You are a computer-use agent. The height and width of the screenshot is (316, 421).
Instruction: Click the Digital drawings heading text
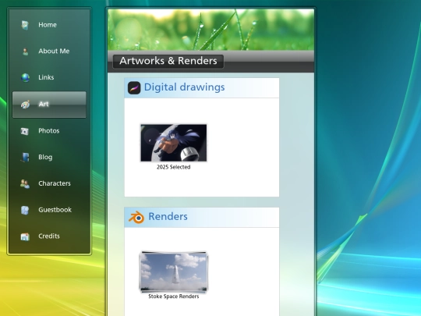tap(185, 87)
